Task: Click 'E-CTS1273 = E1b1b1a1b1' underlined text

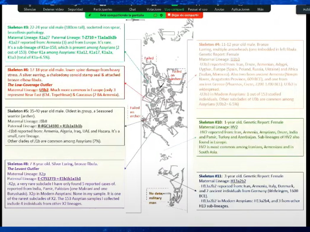Action: 59,179
